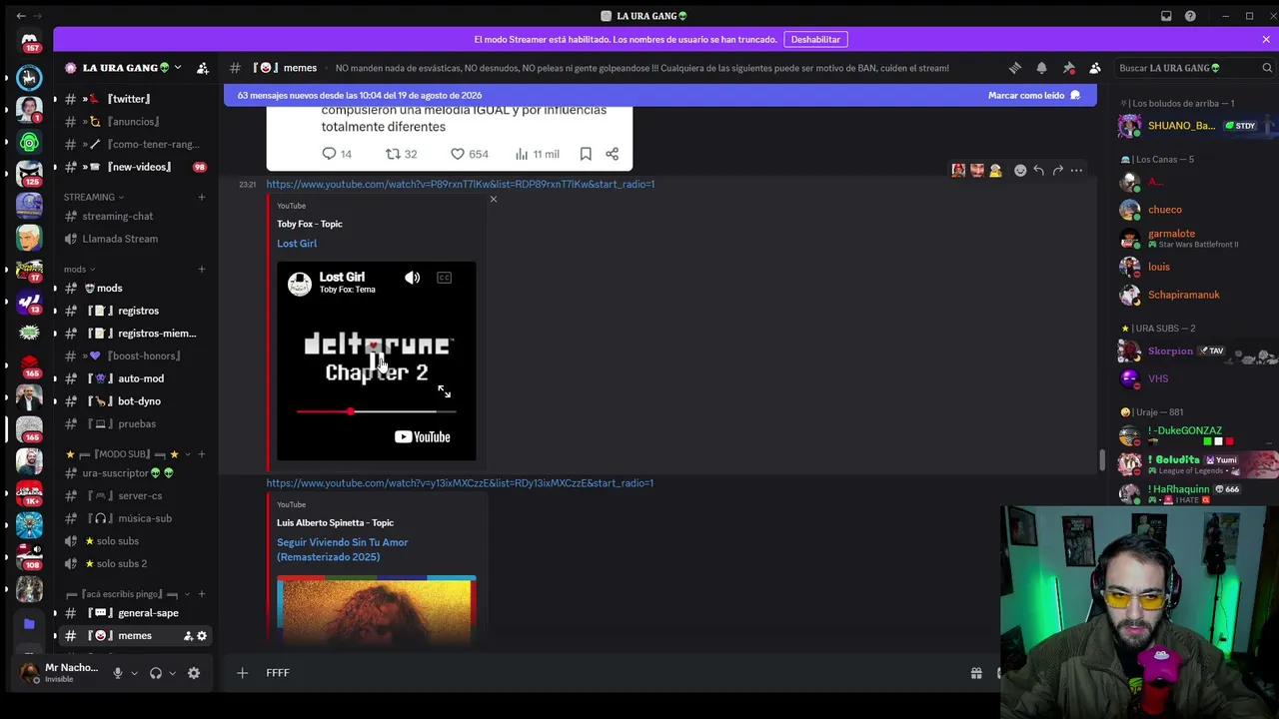Open help question mark icon
Screen dimensions: 1279x719
pyautogui.click(x=1190, y=16)
